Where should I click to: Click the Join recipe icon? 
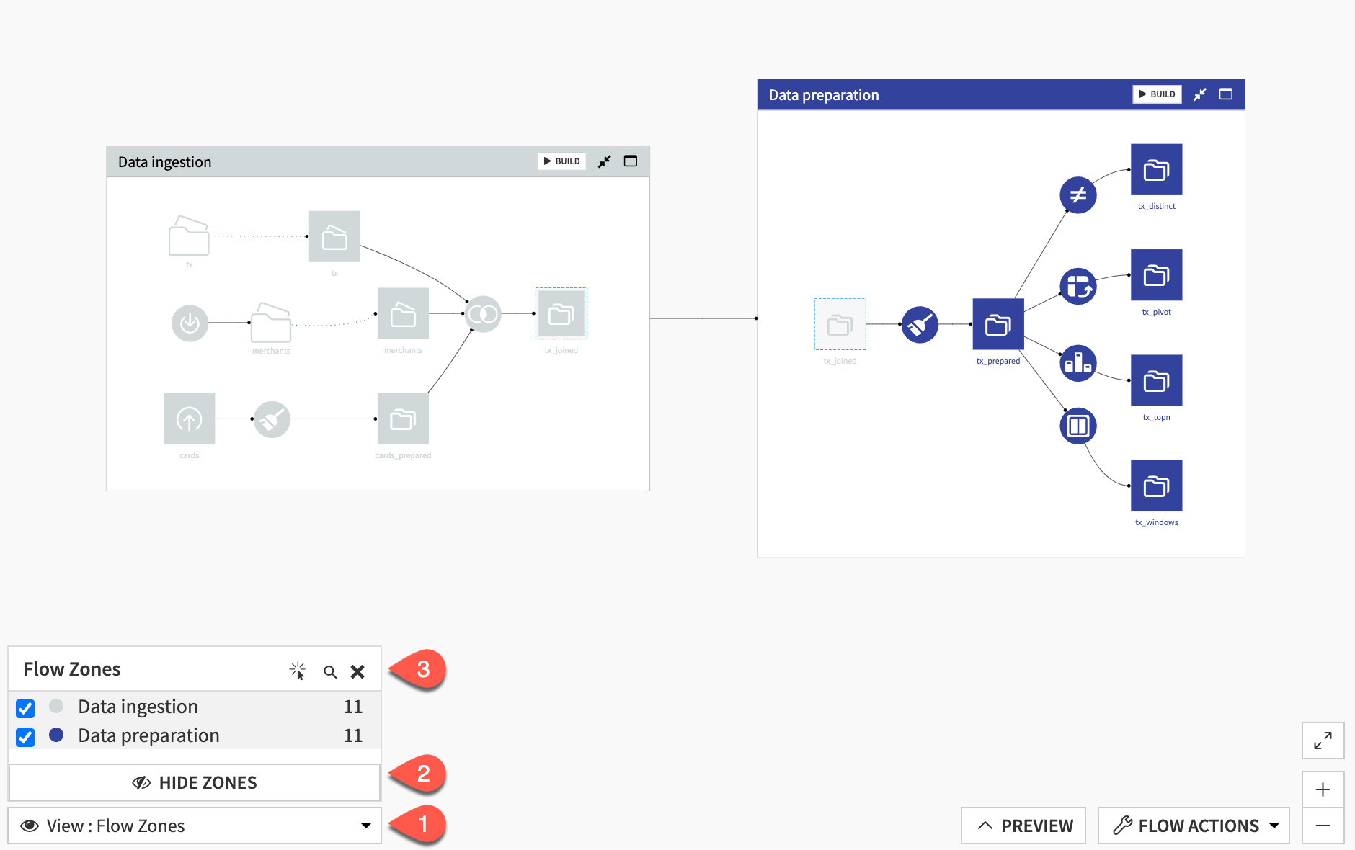tap(483, 314)
